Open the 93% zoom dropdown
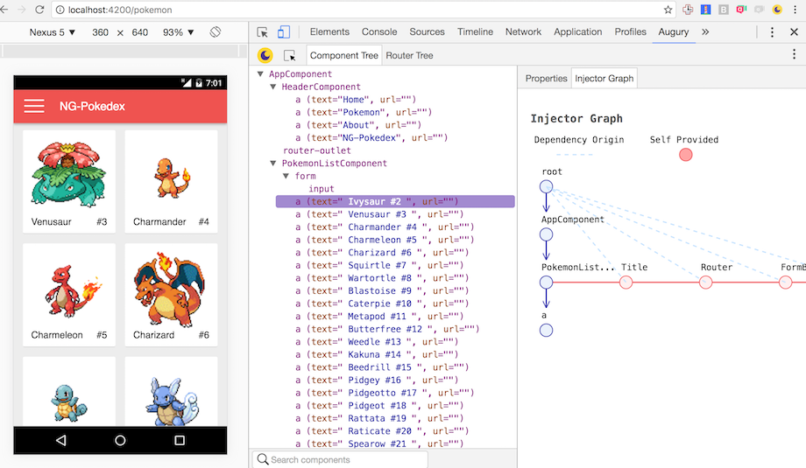Screen dimensions: 806x468 pyautogui.click(x=179, y=32)
